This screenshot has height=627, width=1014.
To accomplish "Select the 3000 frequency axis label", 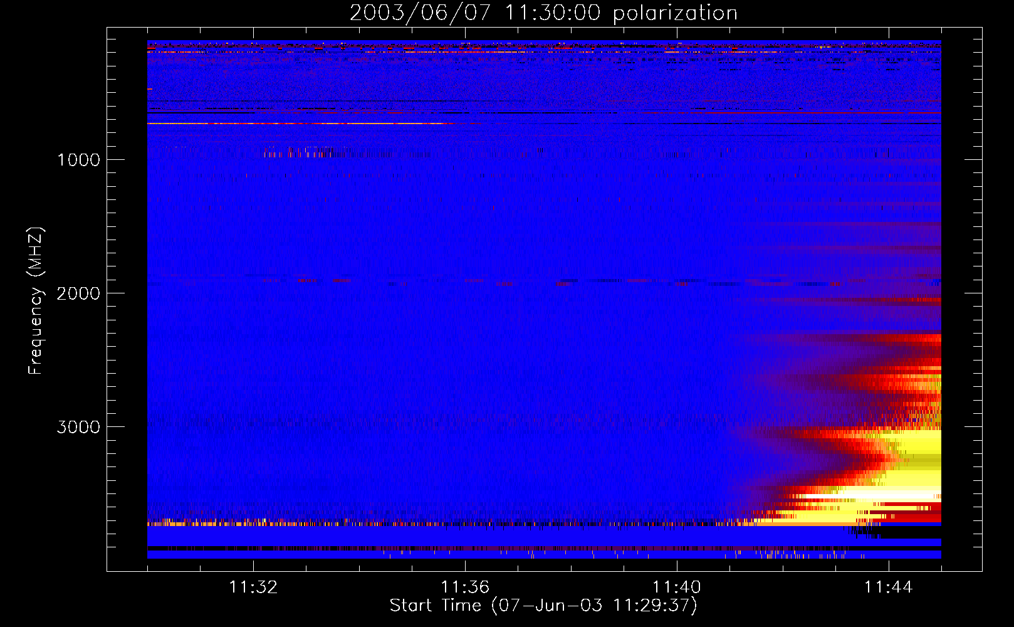I will 78,427.
